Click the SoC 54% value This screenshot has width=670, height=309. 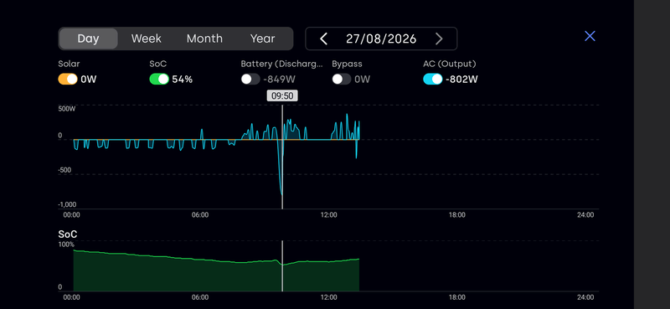tap(182, 80)
